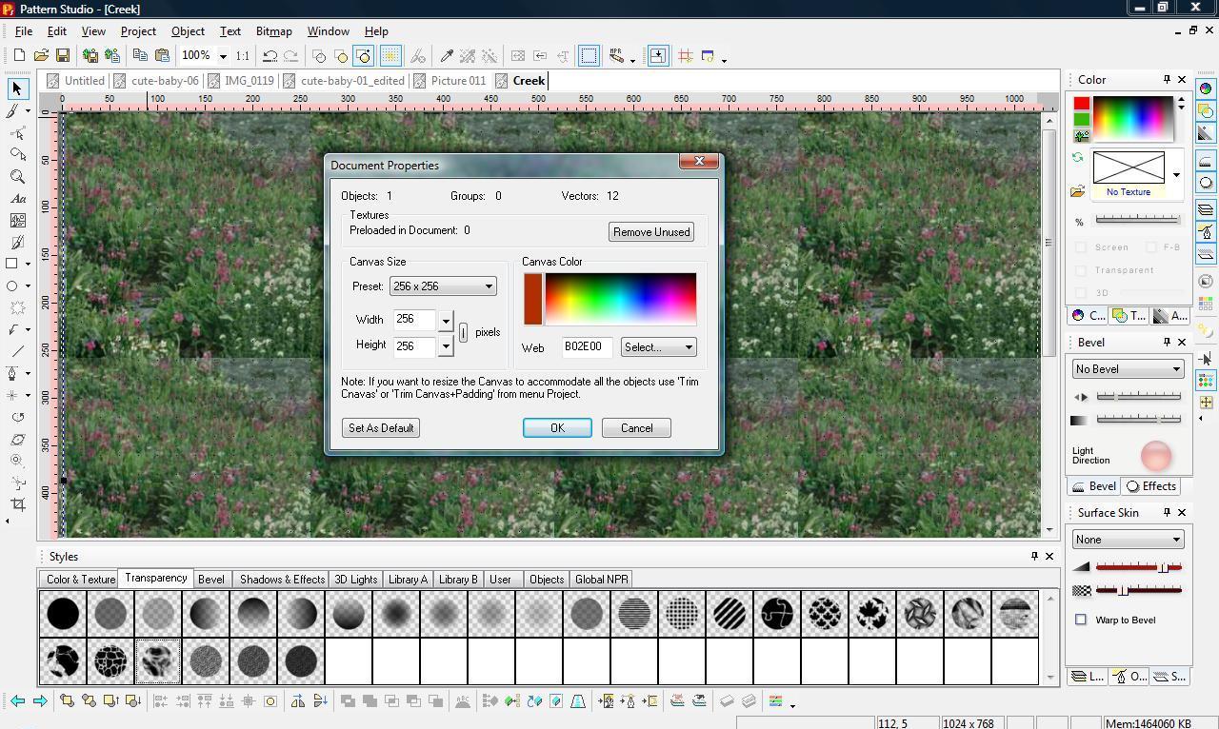Select the Zoom tool

click(16, 176)
